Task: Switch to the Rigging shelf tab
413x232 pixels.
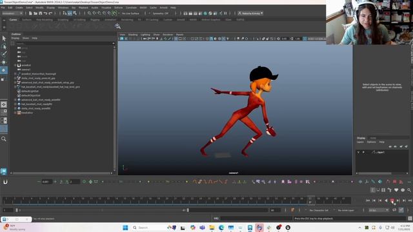Action: (95, 20)
